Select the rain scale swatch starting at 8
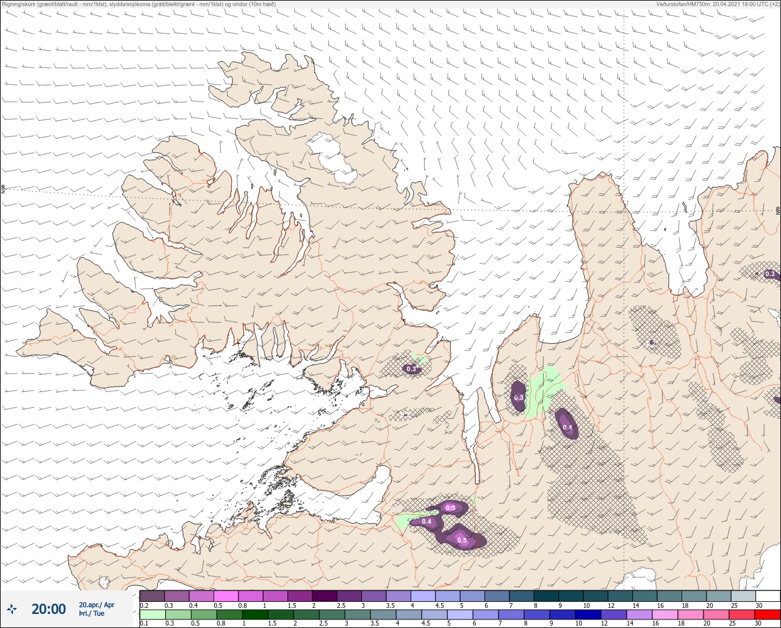This screenshot has width=781, height=628. [537, 615]
